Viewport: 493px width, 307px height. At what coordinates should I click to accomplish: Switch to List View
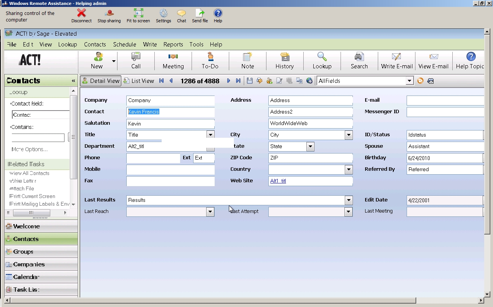(139, 81)
